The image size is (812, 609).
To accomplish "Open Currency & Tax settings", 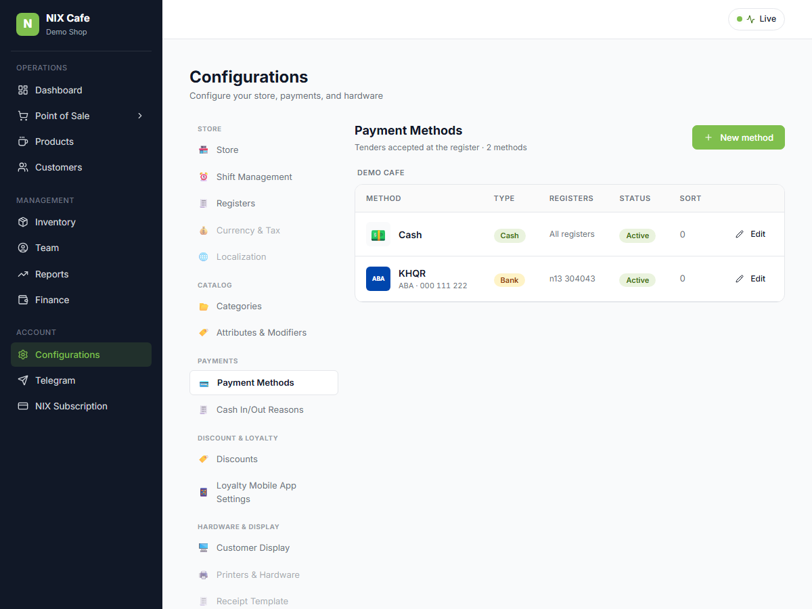I will [264, 230].
